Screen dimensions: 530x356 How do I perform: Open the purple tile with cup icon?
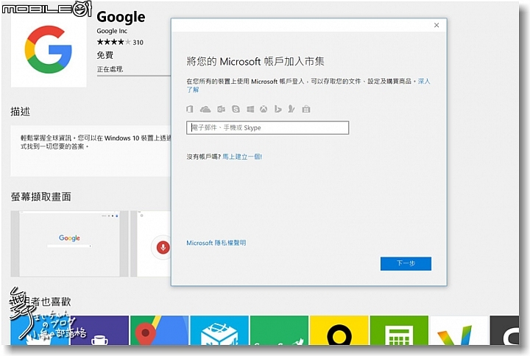(x=99, y=330)
